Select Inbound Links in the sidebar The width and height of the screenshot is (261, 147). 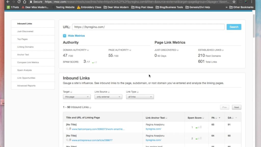[x=33, y=24]
